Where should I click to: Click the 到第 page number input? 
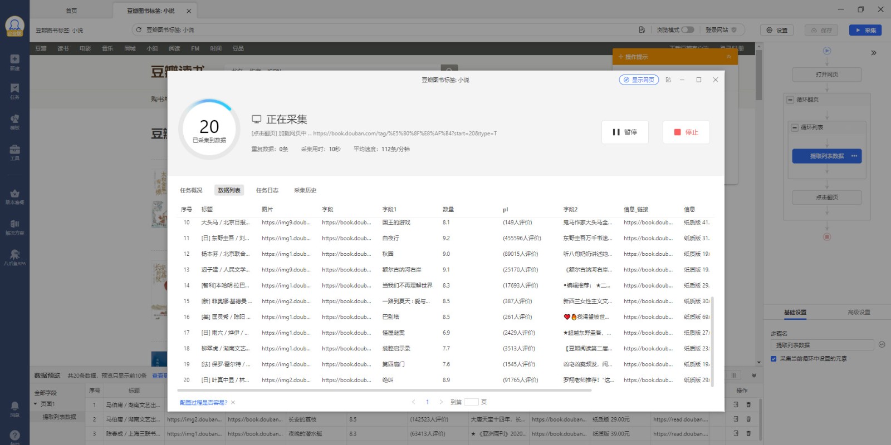471,402
